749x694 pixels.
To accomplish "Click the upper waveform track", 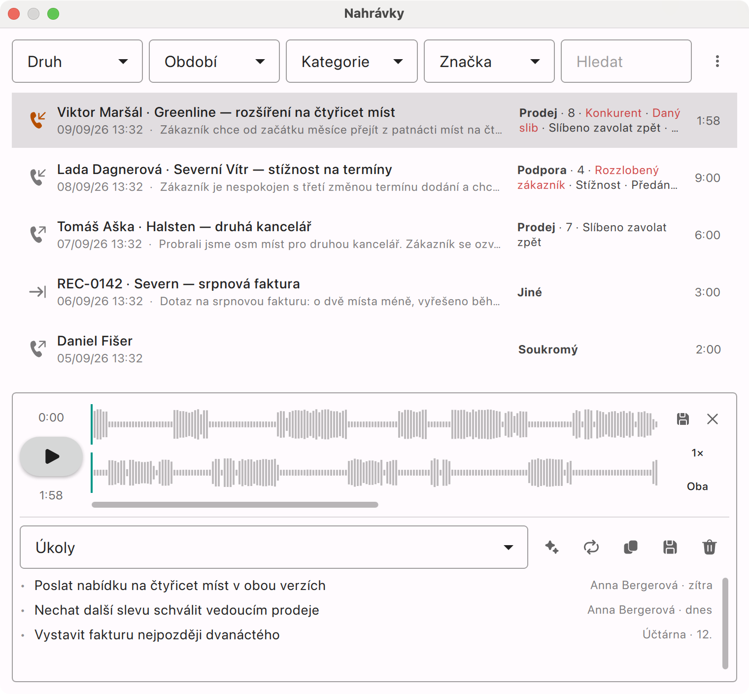I will pyautogui.click(x=374, y=424).
